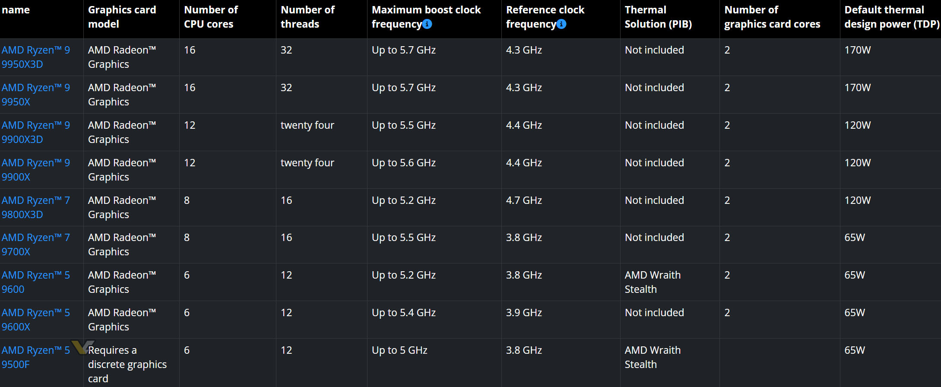This screenshot has width=941, height=387.
Task: Click the name column header
Action: click(16, 10)
